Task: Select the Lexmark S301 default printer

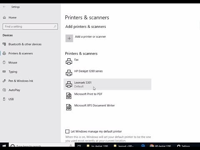Action: [107, 84]
